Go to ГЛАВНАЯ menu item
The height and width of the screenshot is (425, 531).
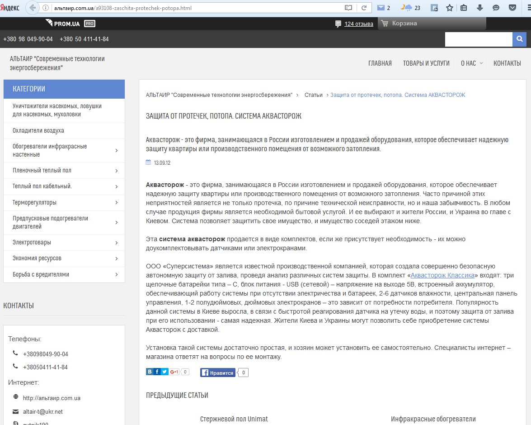(380, 63)
